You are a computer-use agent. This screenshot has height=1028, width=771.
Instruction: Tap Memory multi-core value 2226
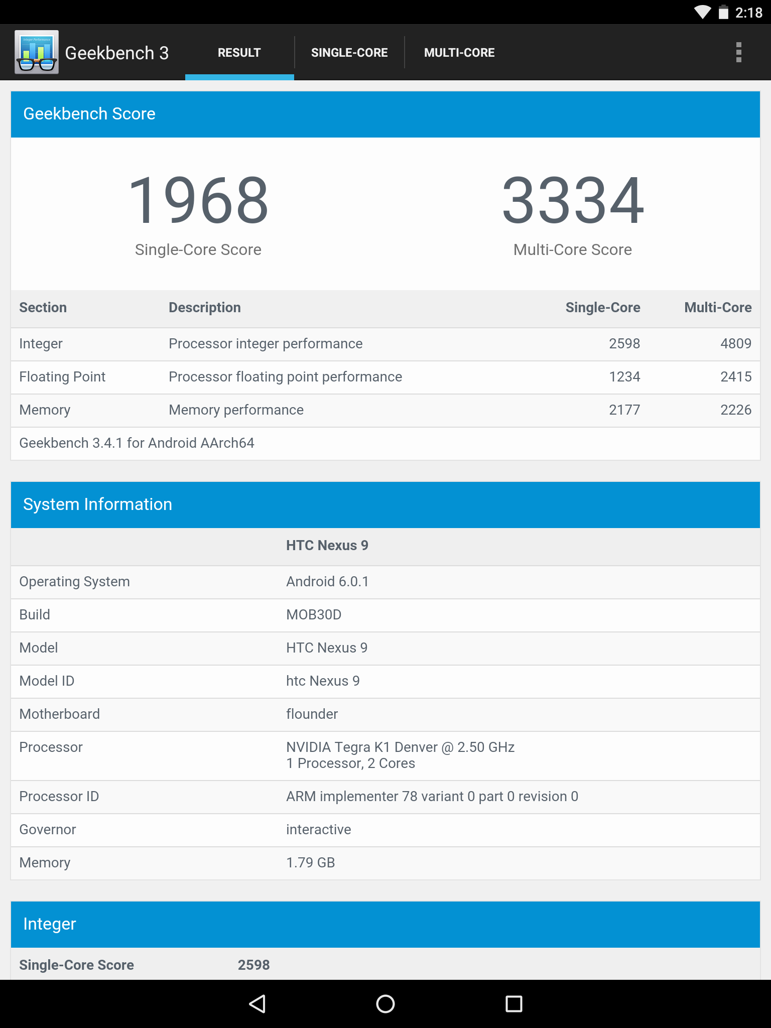[736, 410]
